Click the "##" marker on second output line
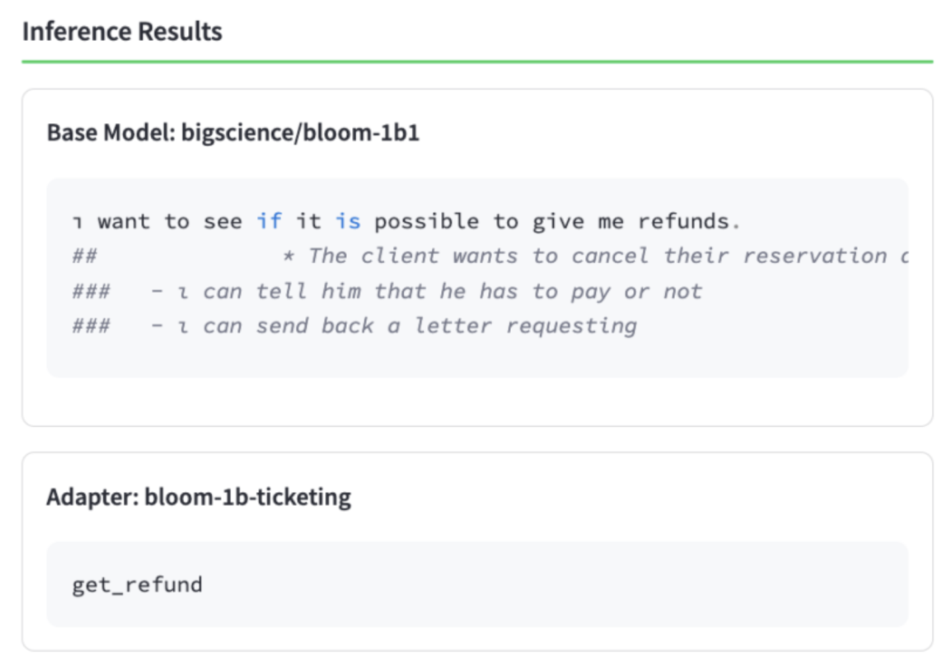This screenshot has width=944, height=667. click(x=85, y=256)
